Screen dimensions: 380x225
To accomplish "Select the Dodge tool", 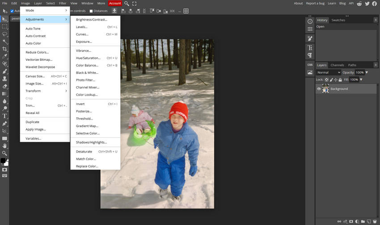I will (x=4, y=109).
